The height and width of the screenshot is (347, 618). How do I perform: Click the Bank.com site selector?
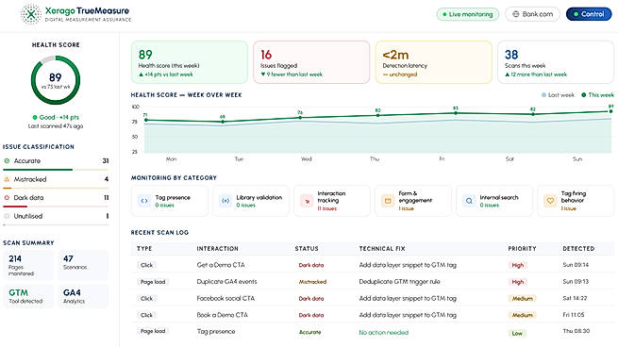pos(532,14)
